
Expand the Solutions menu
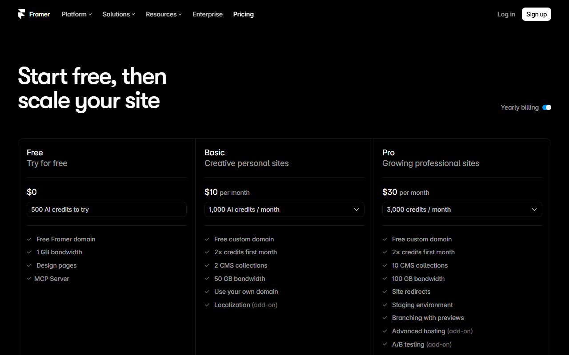point(119,14)
